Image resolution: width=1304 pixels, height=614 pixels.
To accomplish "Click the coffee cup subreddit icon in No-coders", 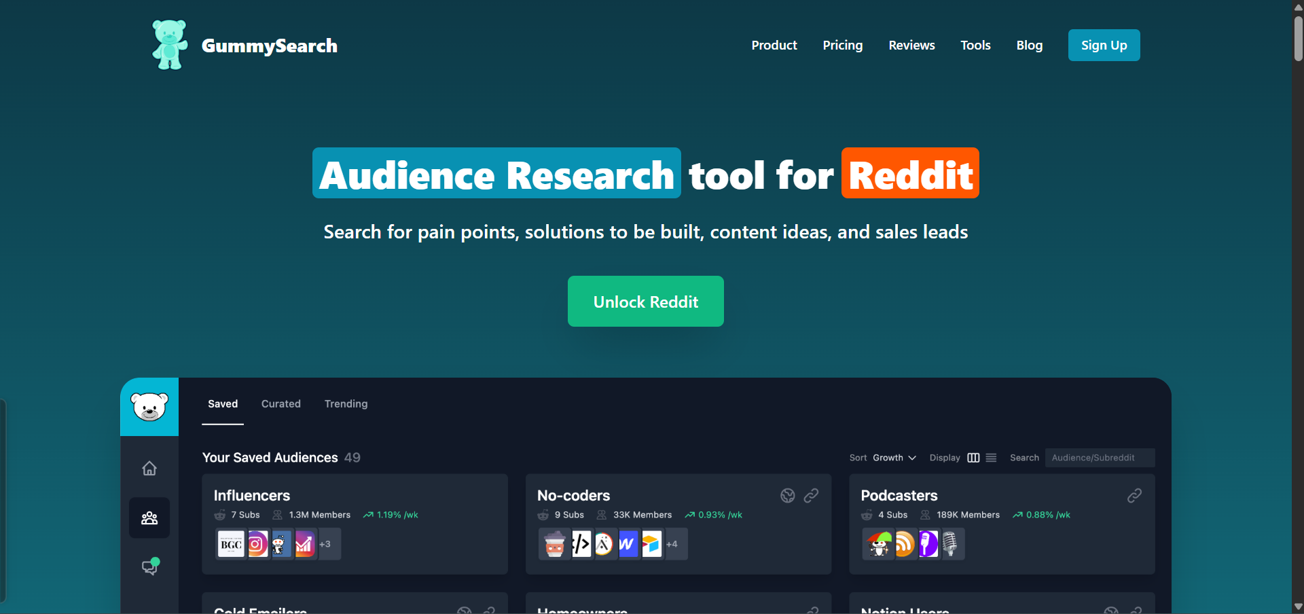I will [555, 544].
